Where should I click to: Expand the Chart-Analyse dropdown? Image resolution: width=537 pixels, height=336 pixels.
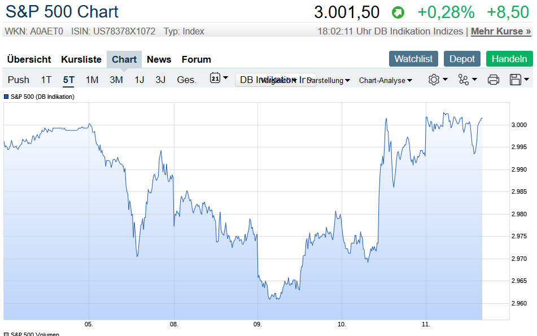coord(385,81)
